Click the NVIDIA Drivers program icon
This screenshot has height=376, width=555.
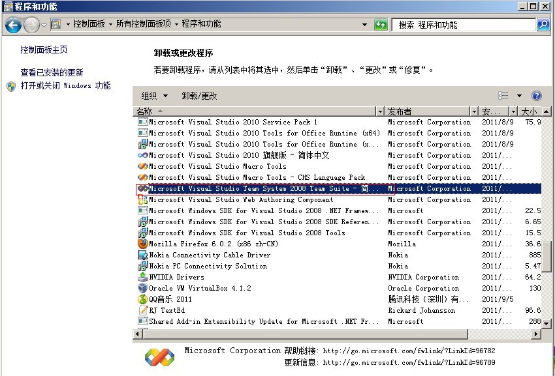tap(142, 277)
